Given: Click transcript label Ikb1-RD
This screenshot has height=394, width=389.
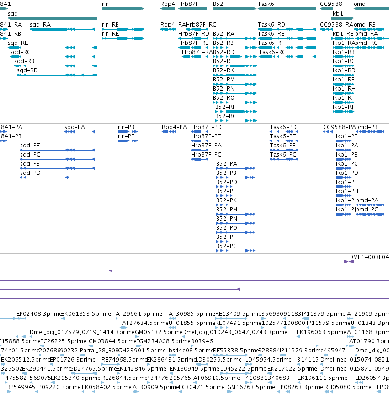Looking at the screenshot, I should 344,70.
